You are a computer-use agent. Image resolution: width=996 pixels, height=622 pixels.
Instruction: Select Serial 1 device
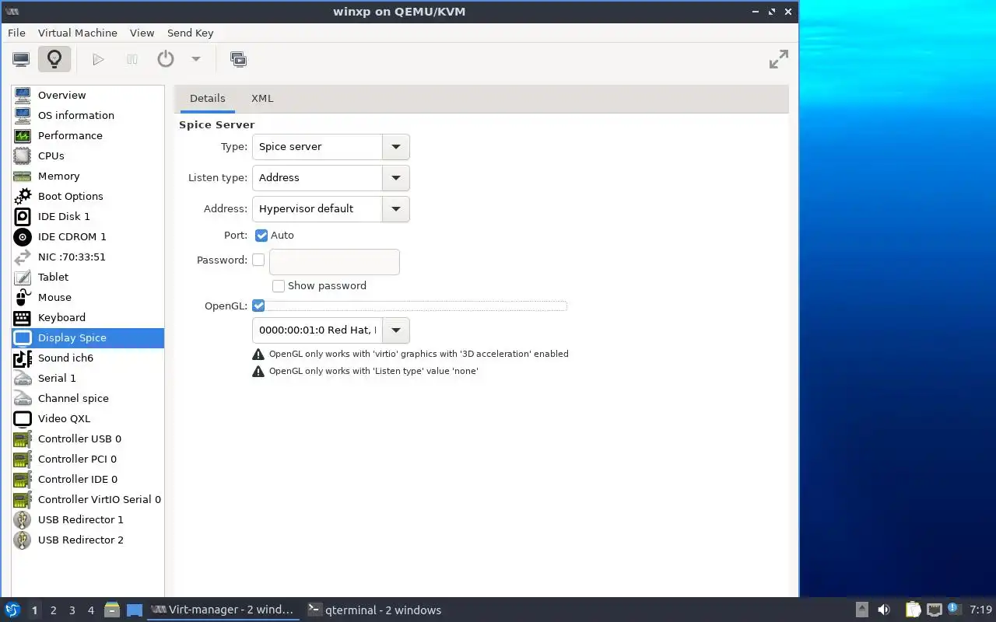pyautogui.click(x=88, y=378)
